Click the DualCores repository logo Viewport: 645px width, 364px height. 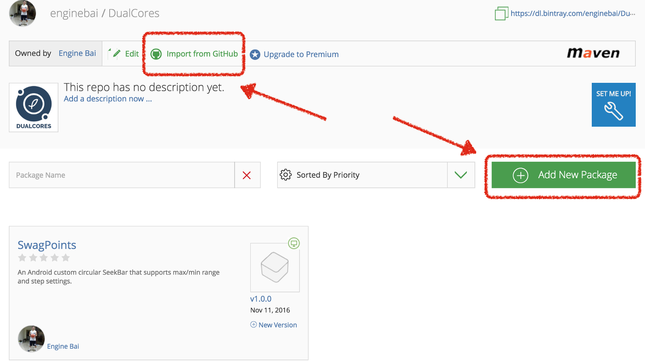click(34, 107)
